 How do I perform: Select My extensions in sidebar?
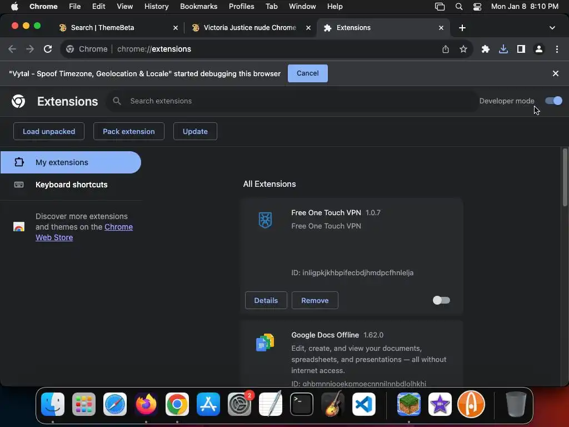(x=71, y=162)
